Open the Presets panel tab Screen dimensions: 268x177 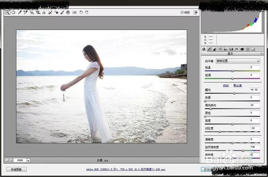pyautogui.click(x=248, y=49)
